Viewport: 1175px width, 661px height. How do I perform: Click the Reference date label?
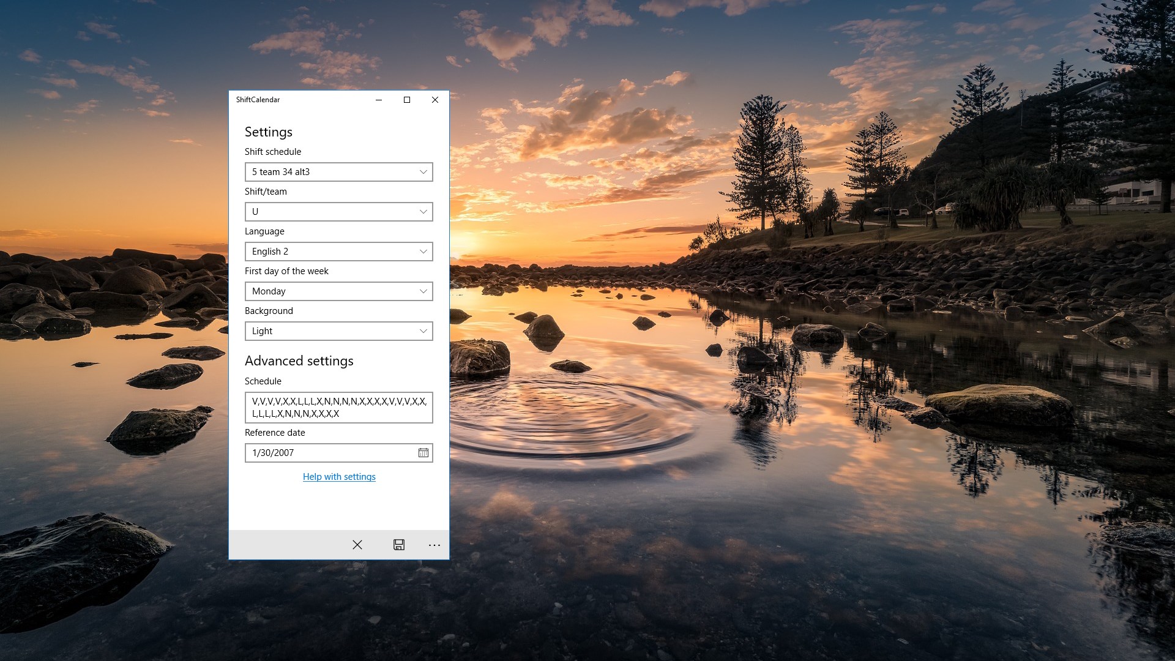click(x=275, y=433)
